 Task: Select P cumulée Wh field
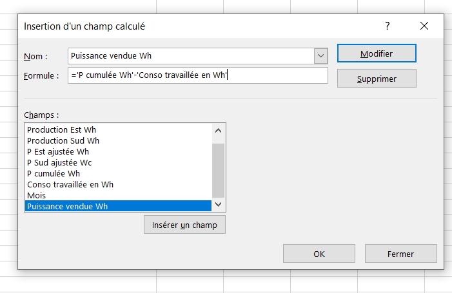click(54, 174)
